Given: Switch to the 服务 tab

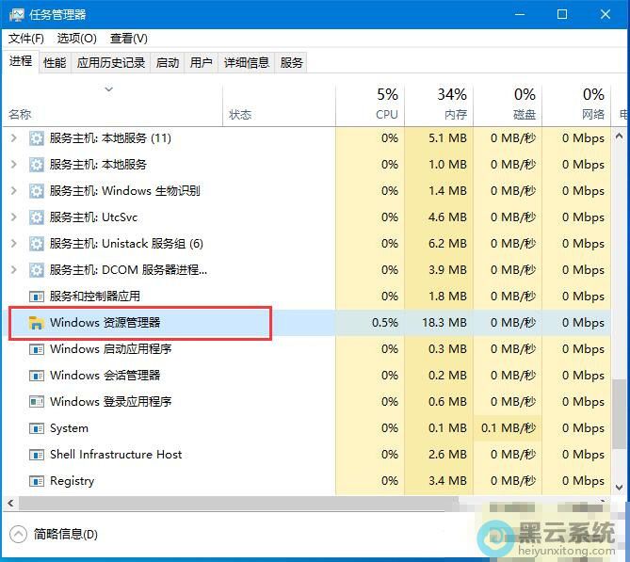Looking at the screenshot, I should pos(291,63).
